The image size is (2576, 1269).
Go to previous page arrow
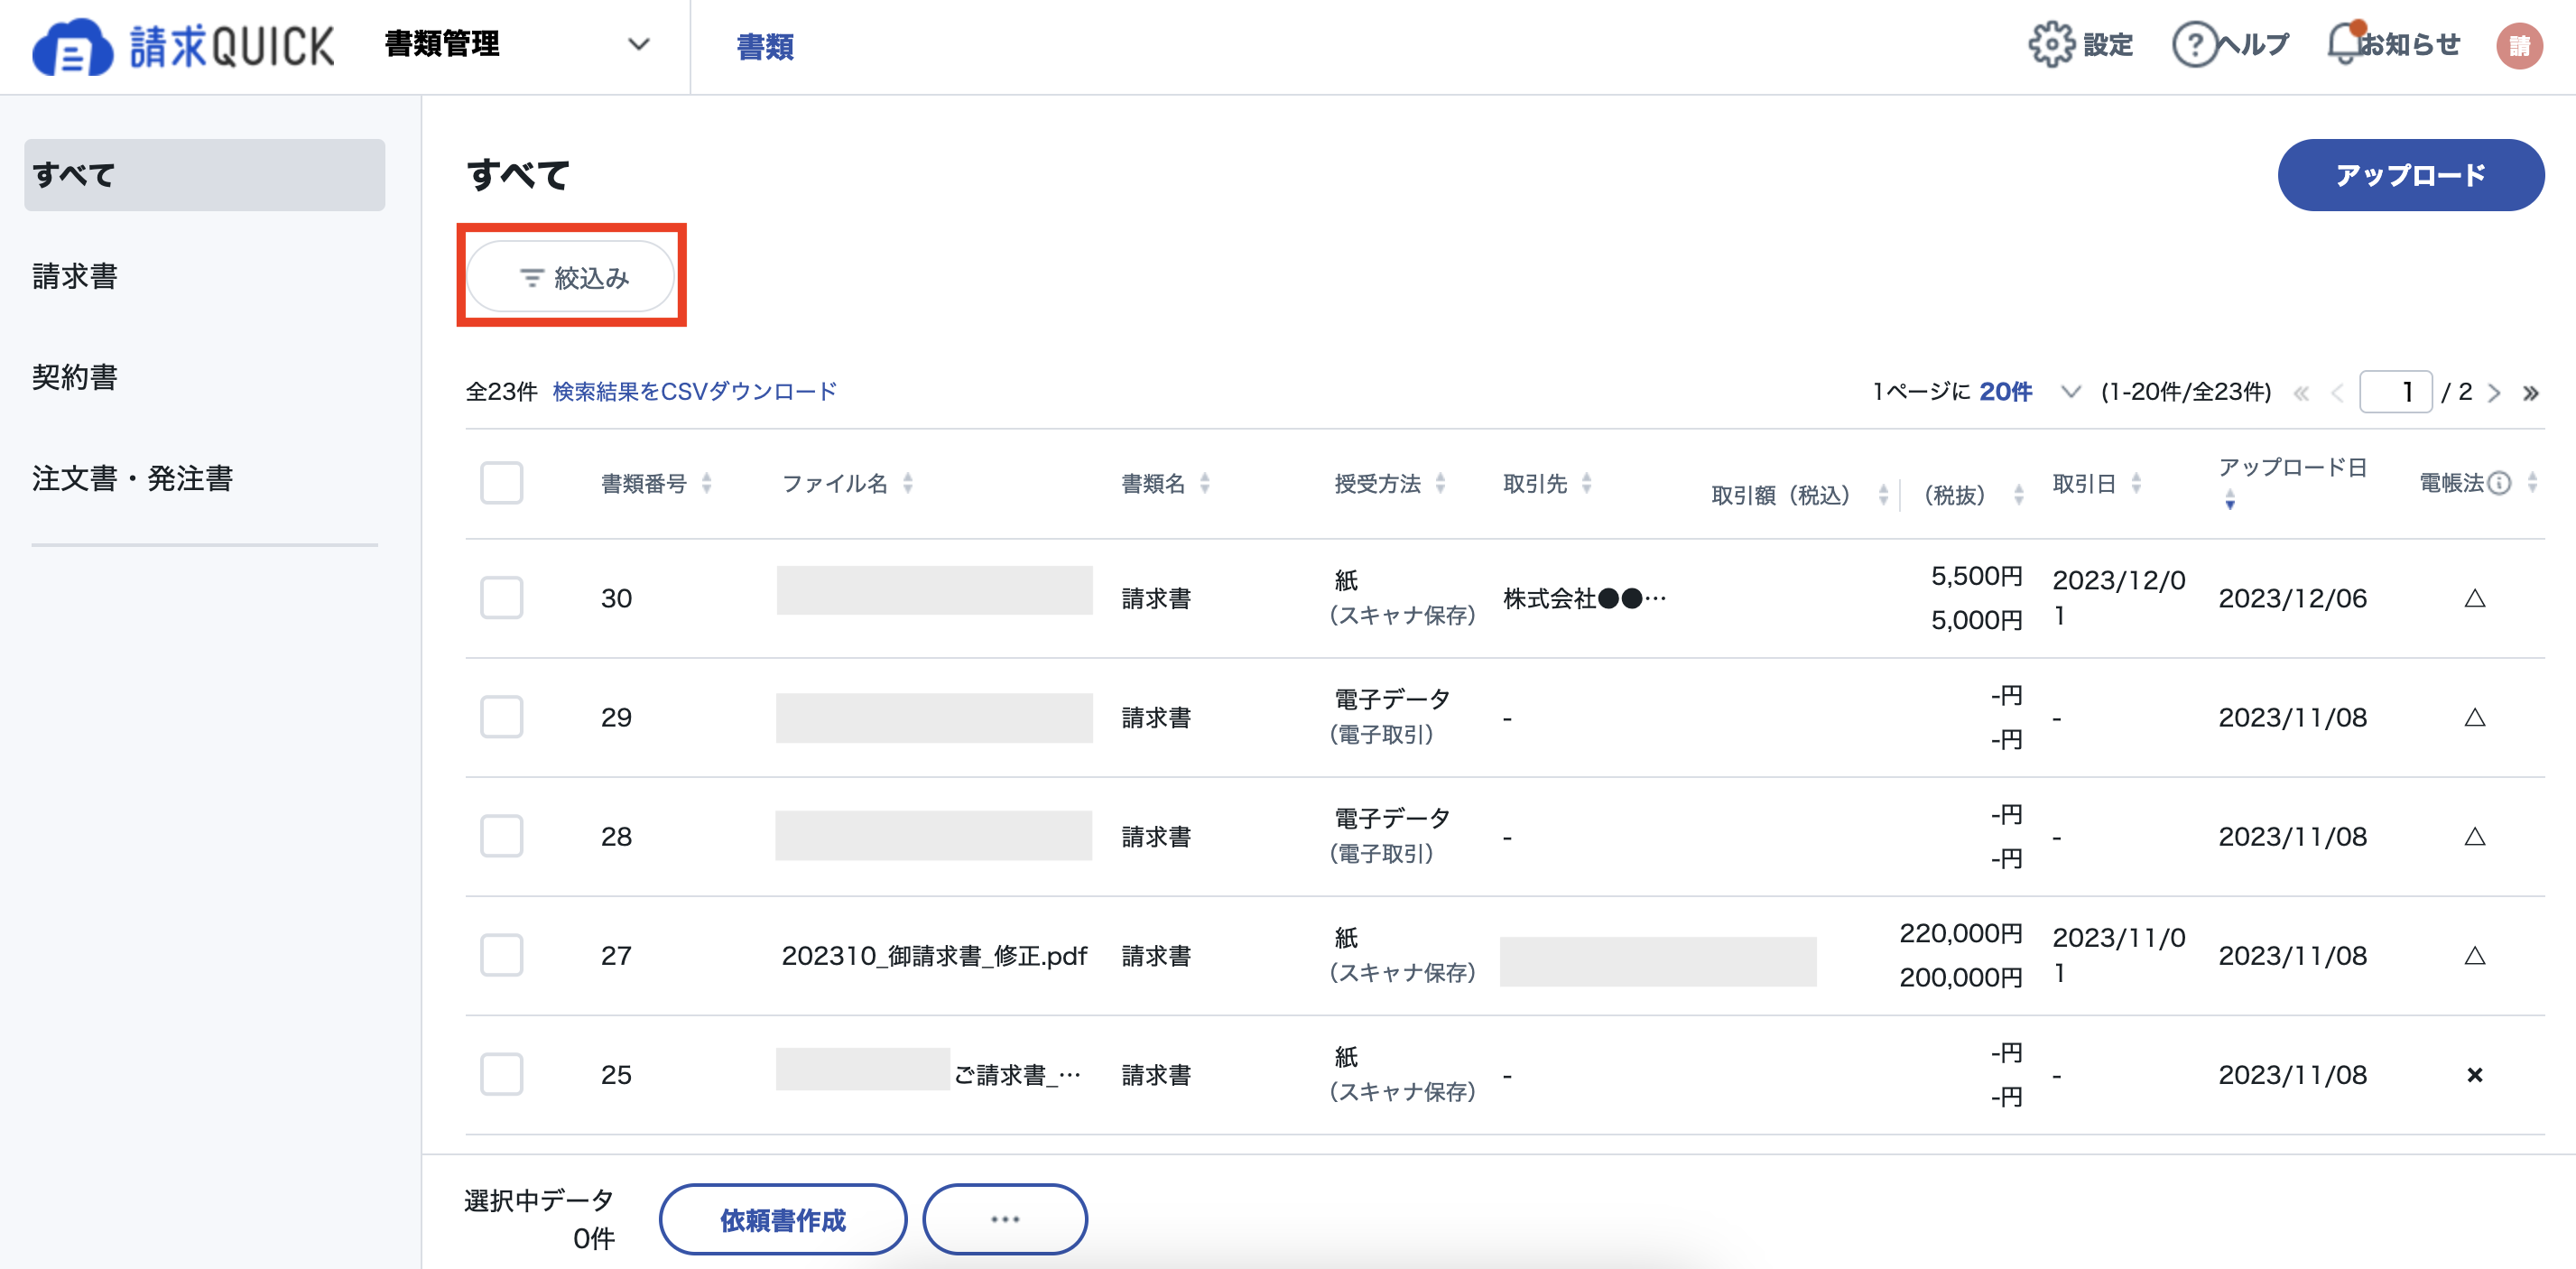tap(2337, 393)
